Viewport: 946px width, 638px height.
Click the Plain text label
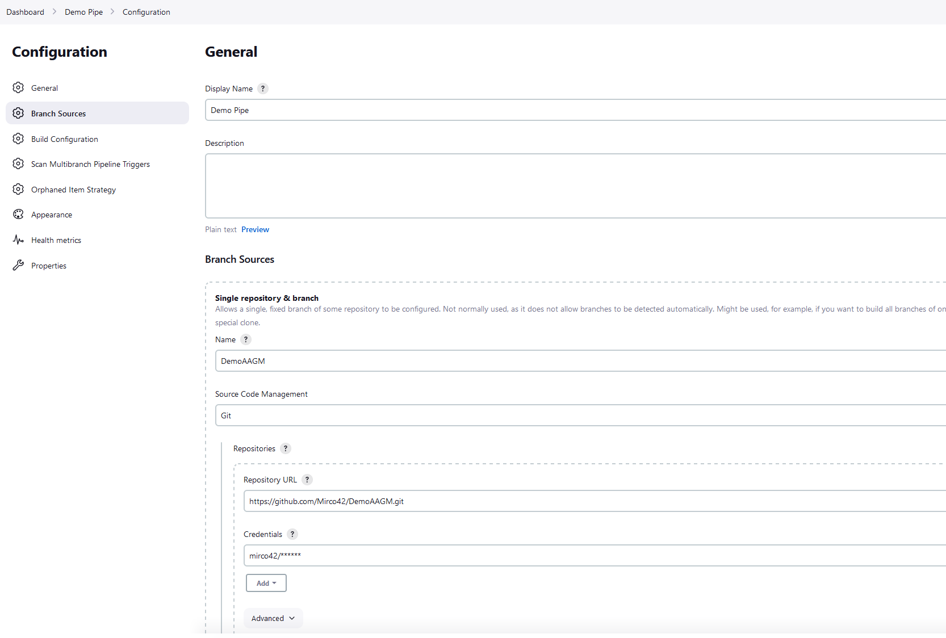click(221, 229)
